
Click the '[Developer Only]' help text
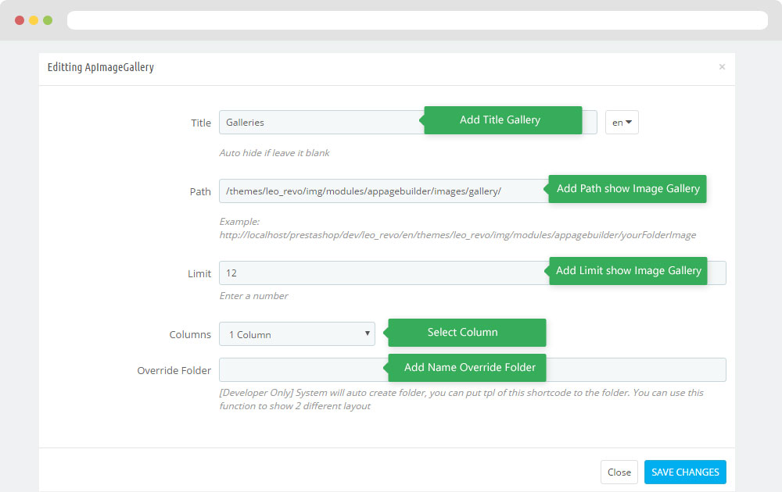click(461, 399)
